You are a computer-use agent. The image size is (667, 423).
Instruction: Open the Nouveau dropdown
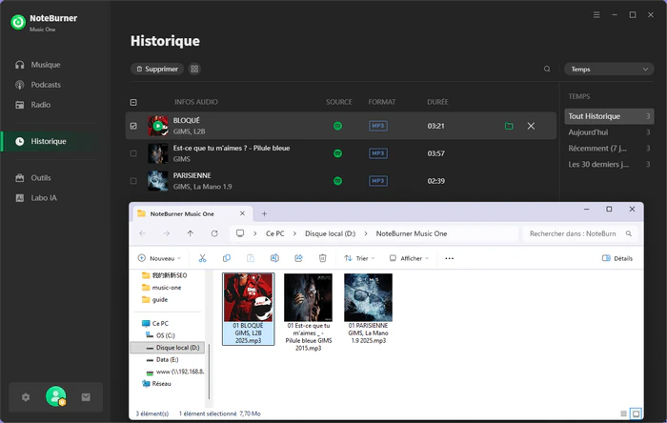[159, 258]
